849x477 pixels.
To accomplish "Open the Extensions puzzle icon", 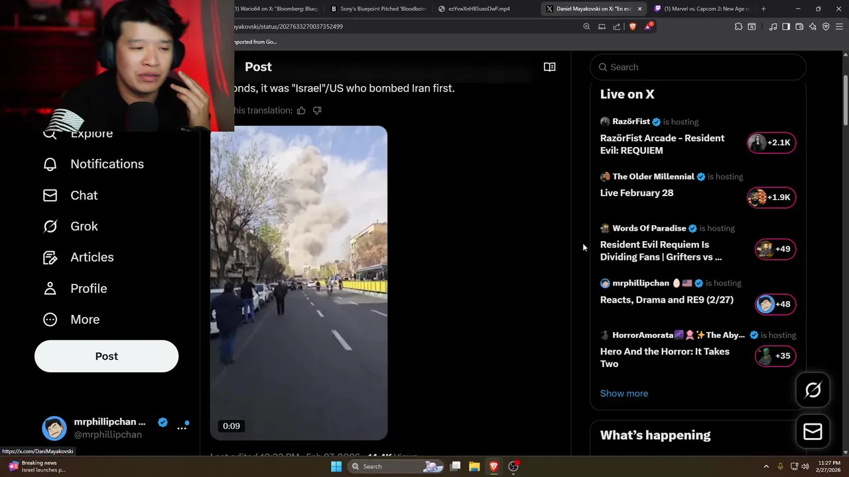I will pyautogui.click(x=738, y=26).
